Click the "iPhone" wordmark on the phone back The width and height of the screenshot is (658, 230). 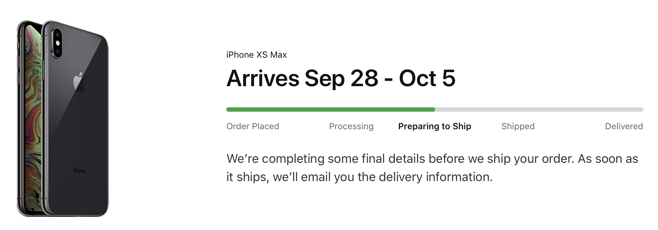coord(79,171)
